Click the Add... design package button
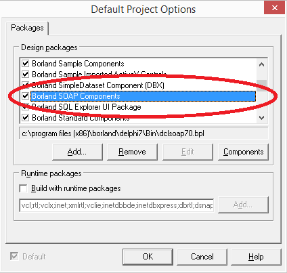Image resolution: width=287 pixels, height=273 pixels. click(77, 152)
